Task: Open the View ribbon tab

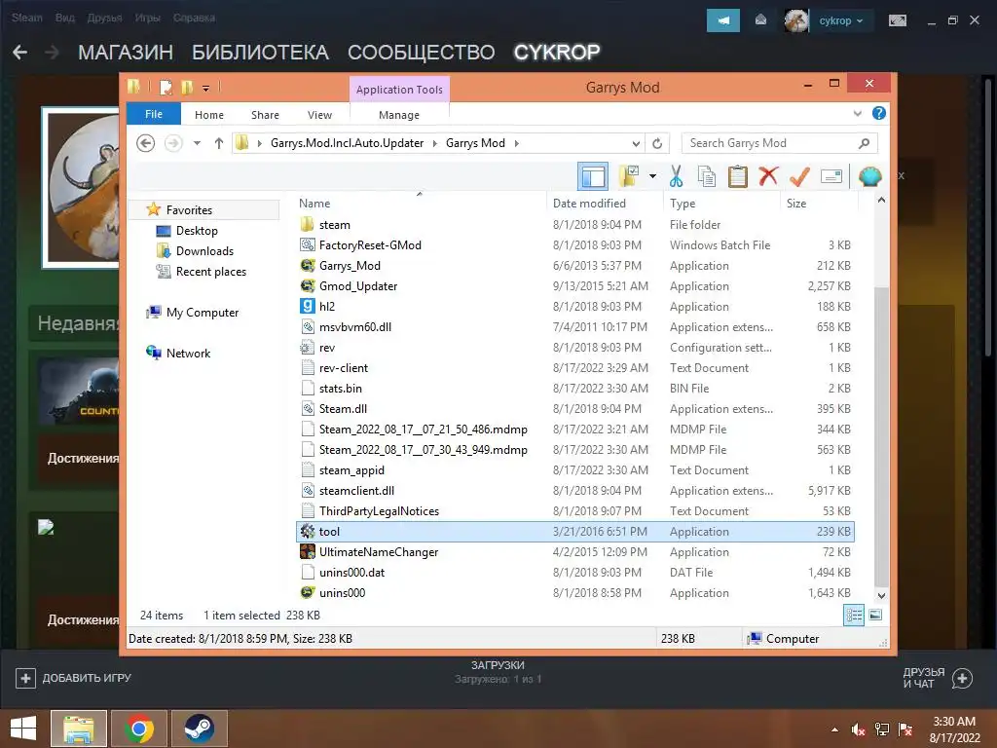Action: pos(319,115)
